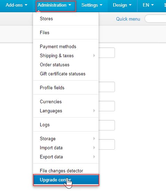Open the Logs menu item
166x195 pixels.
coord(66,125)
